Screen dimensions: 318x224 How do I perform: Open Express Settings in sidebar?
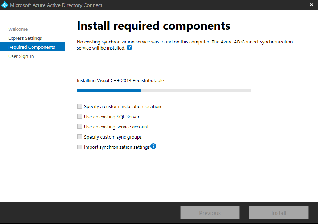point(25,38)
